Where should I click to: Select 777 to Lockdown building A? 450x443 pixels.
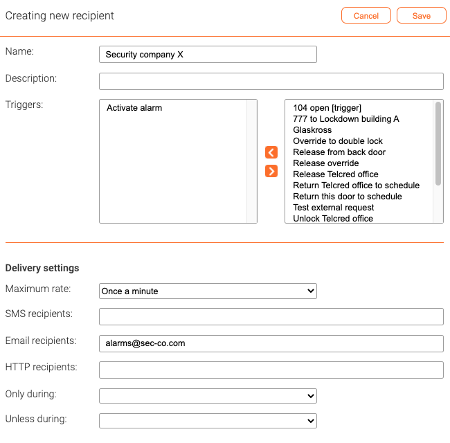point(346,119)
